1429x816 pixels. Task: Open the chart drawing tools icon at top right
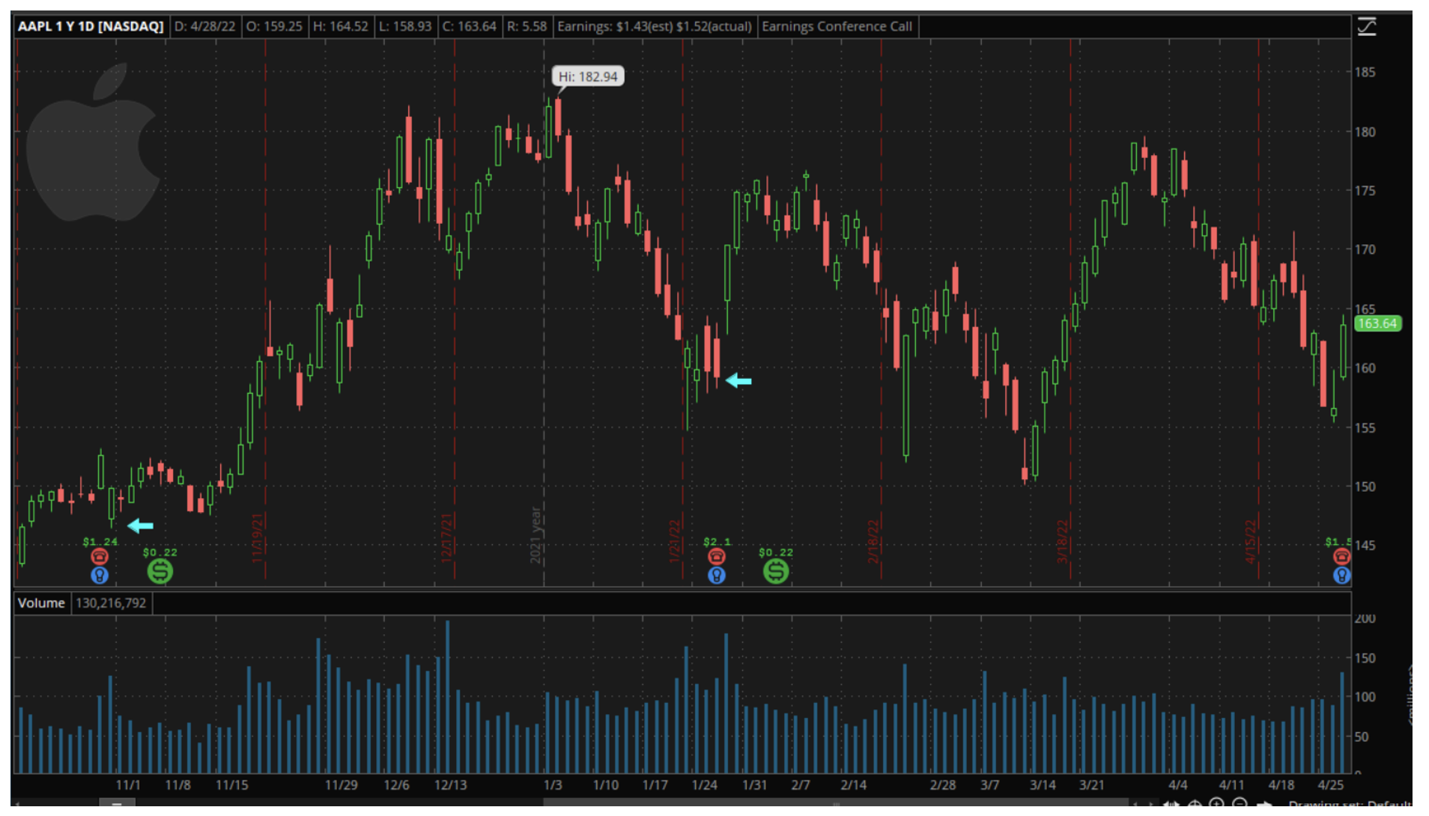click(1367, 27)
